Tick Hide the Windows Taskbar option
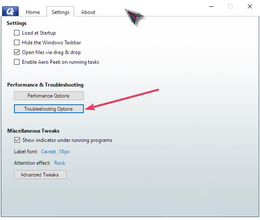Image resolution: width=260 pixels, height=220 pixels. click(17, 43)
